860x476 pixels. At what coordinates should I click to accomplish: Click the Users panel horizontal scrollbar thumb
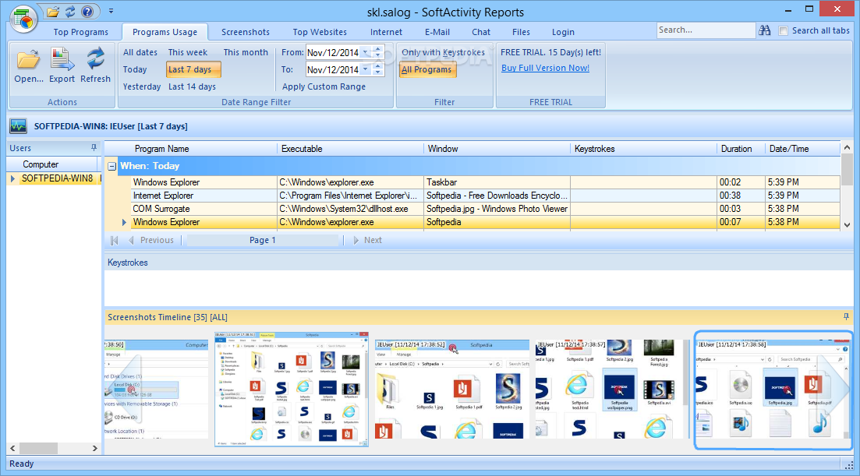pyautogui.click(x=38, y=448)
